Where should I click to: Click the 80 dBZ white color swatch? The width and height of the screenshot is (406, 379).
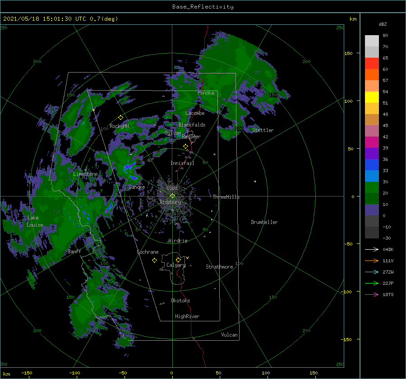(372, 41)
